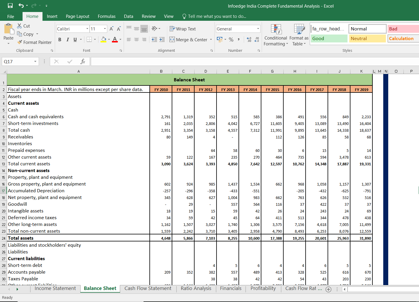419x302 pixels.
Task: Apply Percent Style format
Action: click(x=231, y=40)
